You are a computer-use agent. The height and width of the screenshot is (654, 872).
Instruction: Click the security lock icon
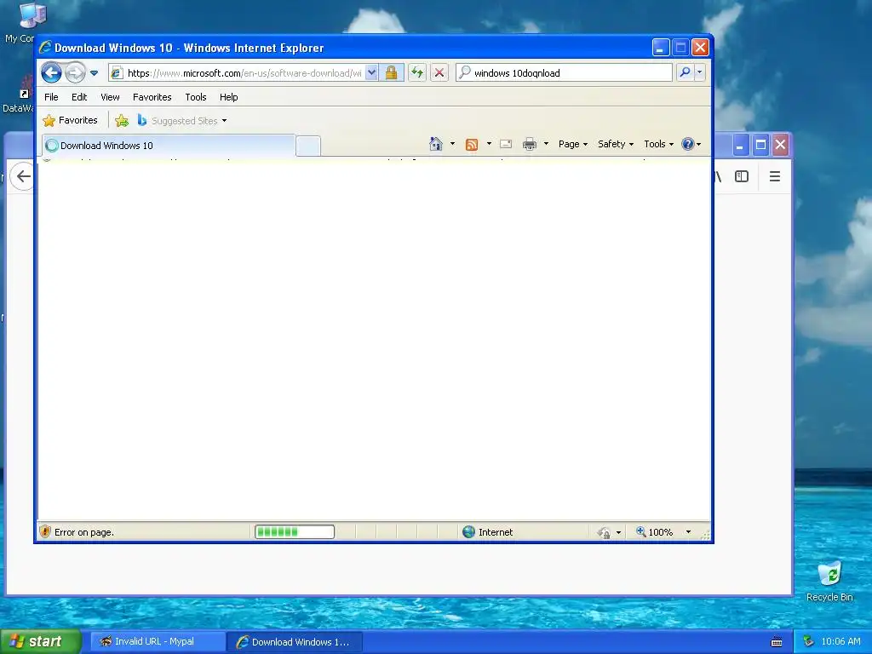coord(391,73)
